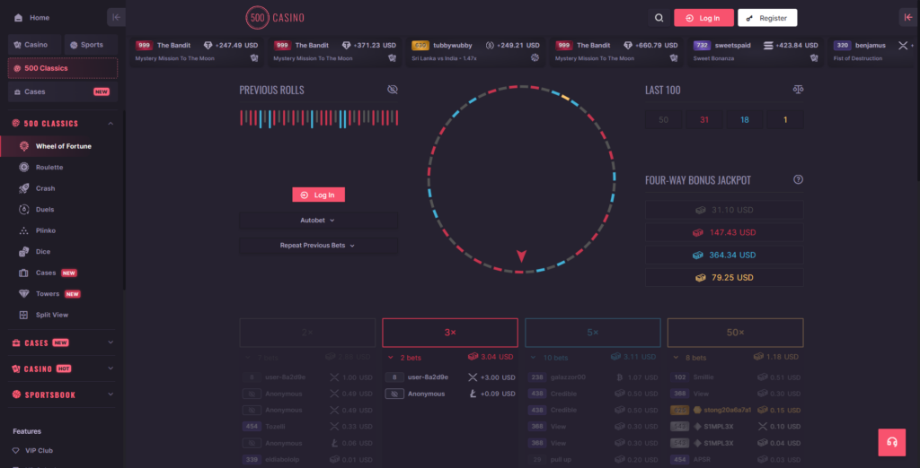
Task: Click Tozelli in 2× bets
Action: click(276, 427)
